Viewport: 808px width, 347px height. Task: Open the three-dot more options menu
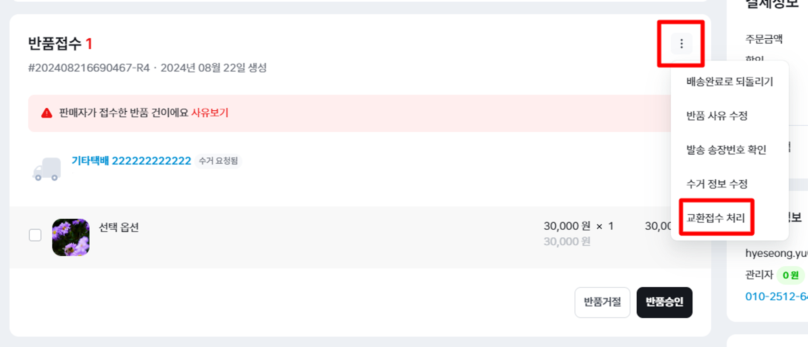point(681,44)
